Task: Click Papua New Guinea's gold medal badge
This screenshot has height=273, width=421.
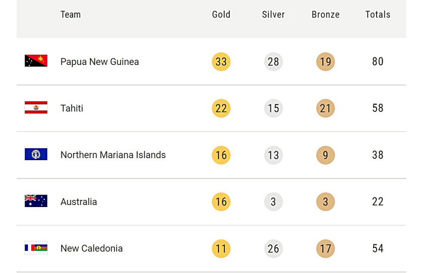Action: [x=221, y=61]
